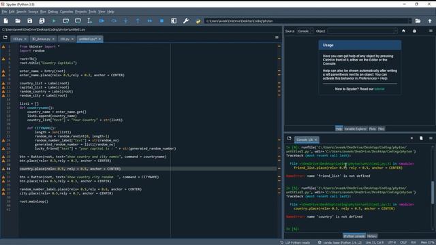Screen dimensions: 436x245
Task: Continue execution until next breakpoint
Action: [150, 21]
